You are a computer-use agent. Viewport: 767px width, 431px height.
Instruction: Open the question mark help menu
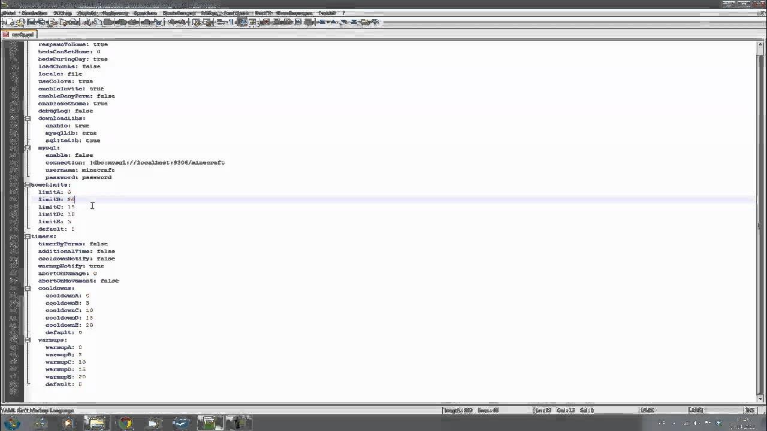click(x=343, y=13)
